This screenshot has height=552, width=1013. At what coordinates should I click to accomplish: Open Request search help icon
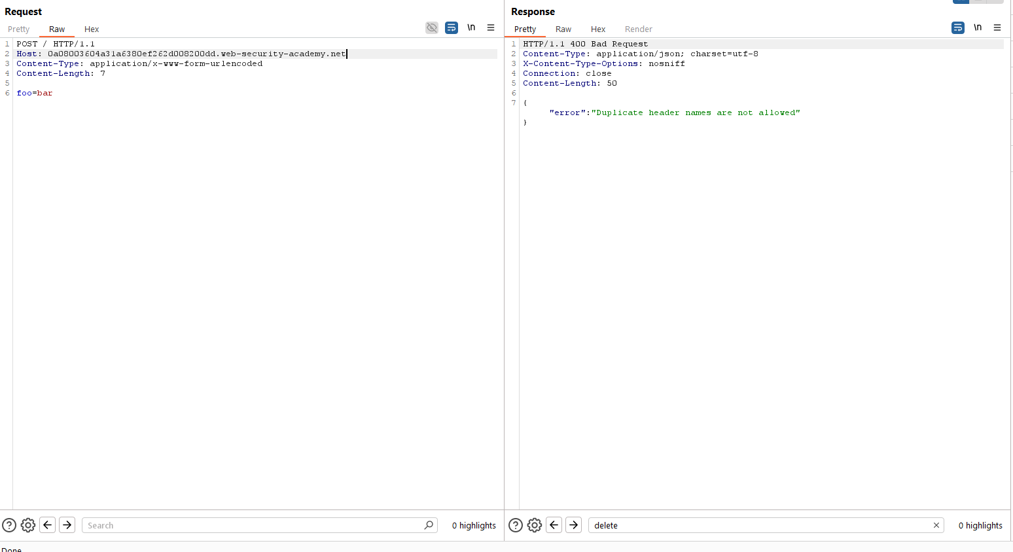coord(9,525)
